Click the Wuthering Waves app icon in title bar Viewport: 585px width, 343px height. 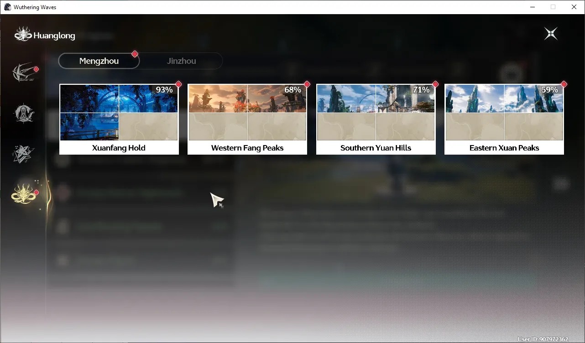tap(7, 7)
